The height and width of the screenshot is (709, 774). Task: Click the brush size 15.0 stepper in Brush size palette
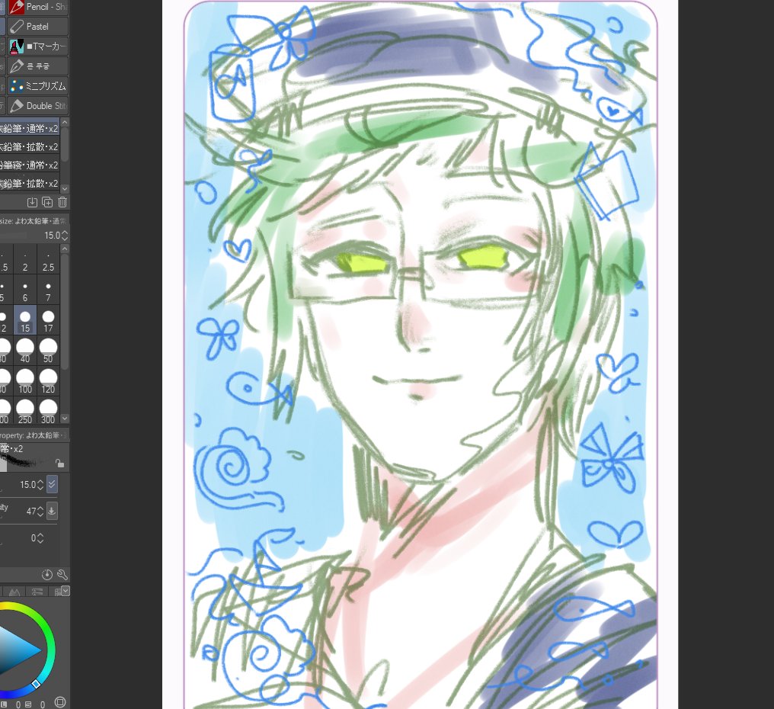(66, 236)
